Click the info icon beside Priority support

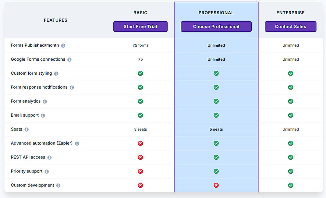click(x=46, y=171)
